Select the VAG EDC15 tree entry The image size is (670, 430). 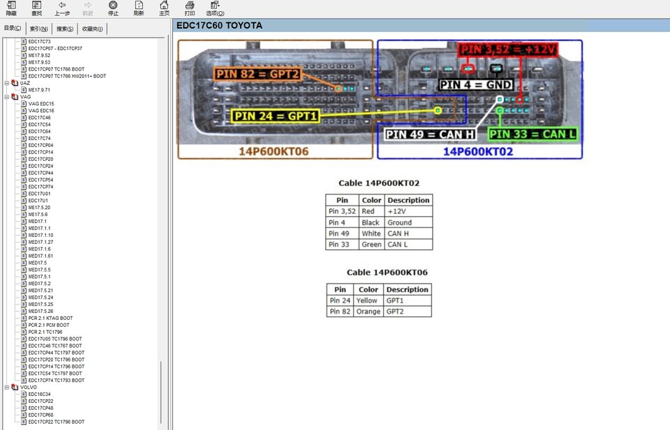pos(41,104)
